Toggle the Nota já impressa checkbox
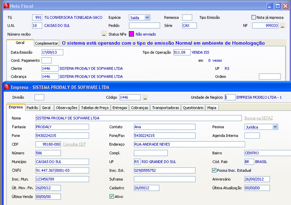Image resolution: width=291 pixels, height=205 pixels. pyautogui.click(x=254, y=17)
